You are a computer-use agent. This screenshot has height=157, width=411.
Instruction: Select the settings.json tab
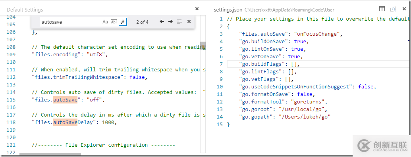228,10
